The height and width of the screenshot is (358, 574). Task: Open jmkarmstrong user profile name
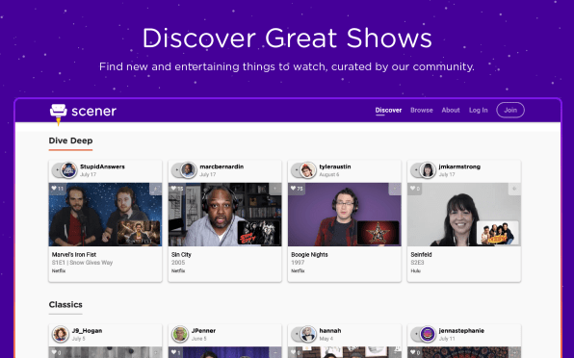(x=459, y=166)
